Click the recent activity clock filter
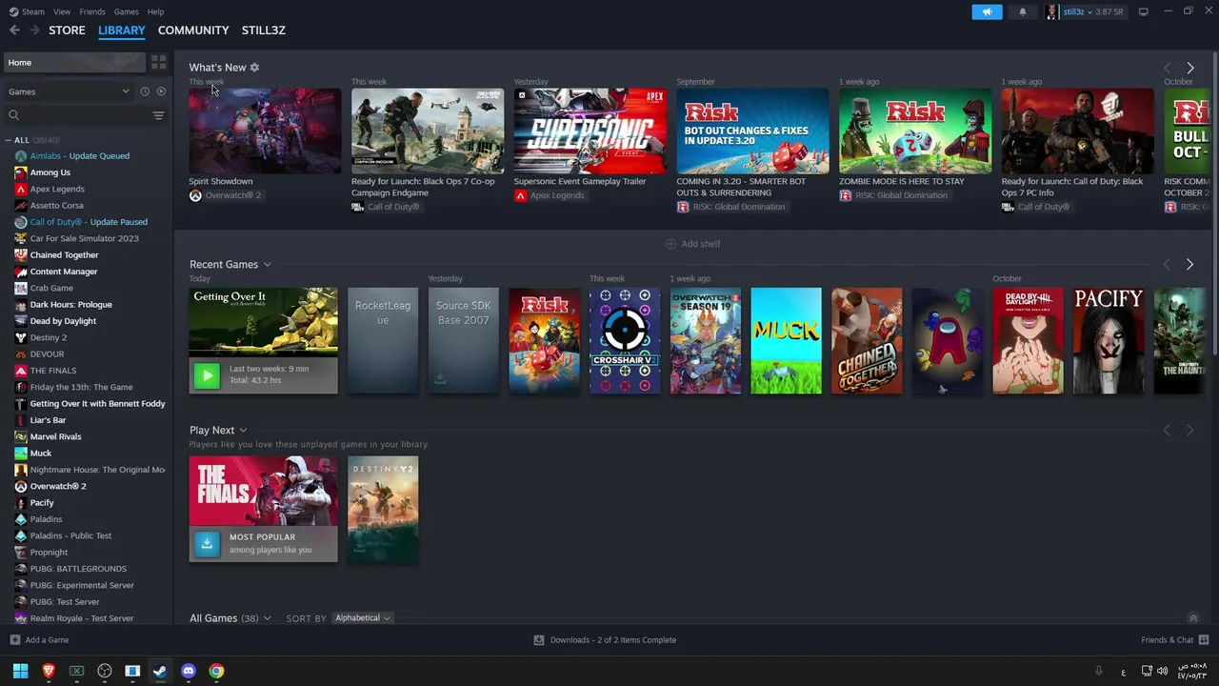Viewport: 1219px width, 686px height. (x=145, y=91)
